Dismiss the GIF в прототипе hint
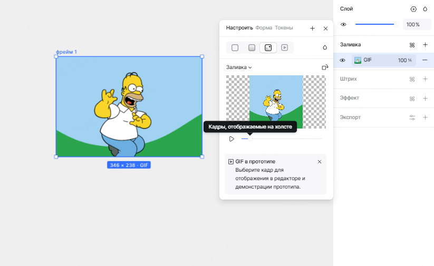 (320, 162)
